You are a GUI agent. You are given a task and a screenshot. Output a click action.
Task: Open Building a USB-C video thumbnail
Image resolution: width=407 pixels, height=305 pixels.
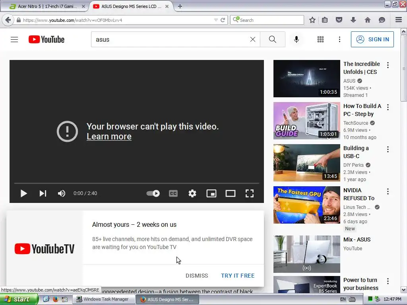tap(306, 163)
